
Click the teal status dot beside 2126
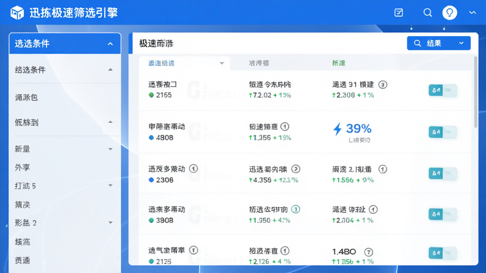[x=151, y=261]
